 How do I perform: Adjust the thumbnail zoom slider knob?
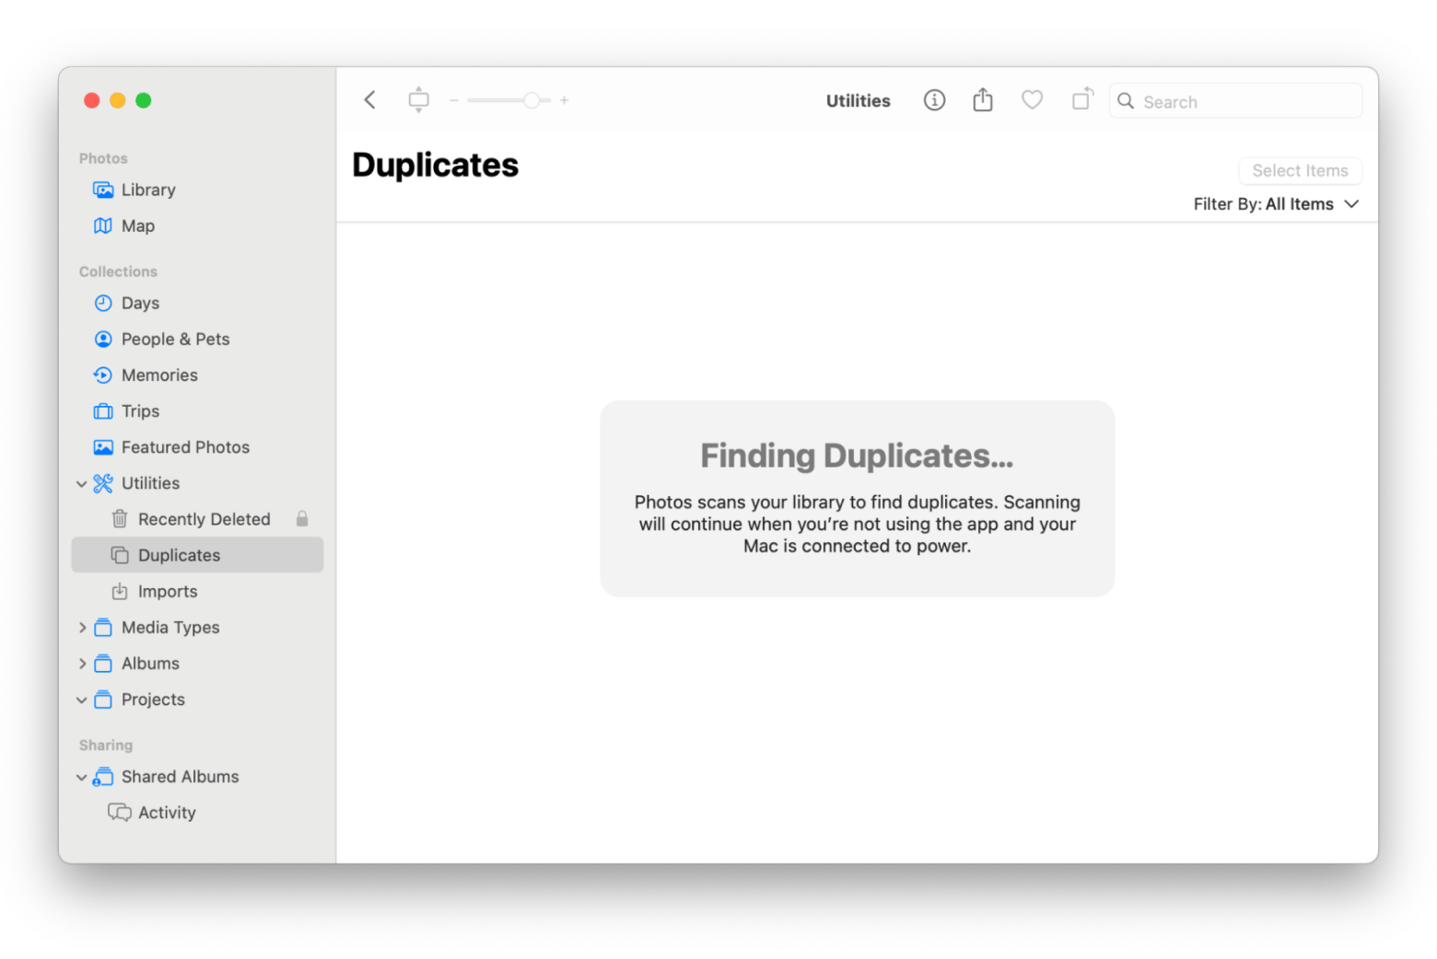[x=532, y=100]
